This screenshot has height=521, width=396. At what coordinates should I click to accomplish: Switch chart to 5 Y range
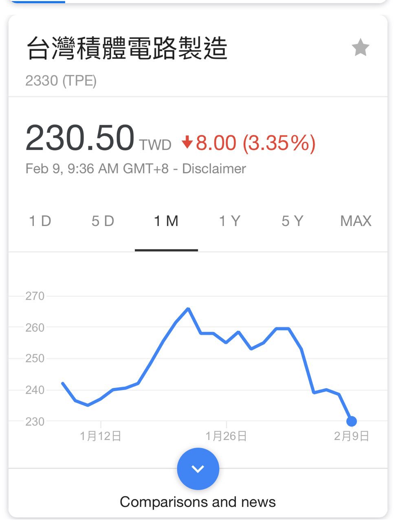click(293, 221)
